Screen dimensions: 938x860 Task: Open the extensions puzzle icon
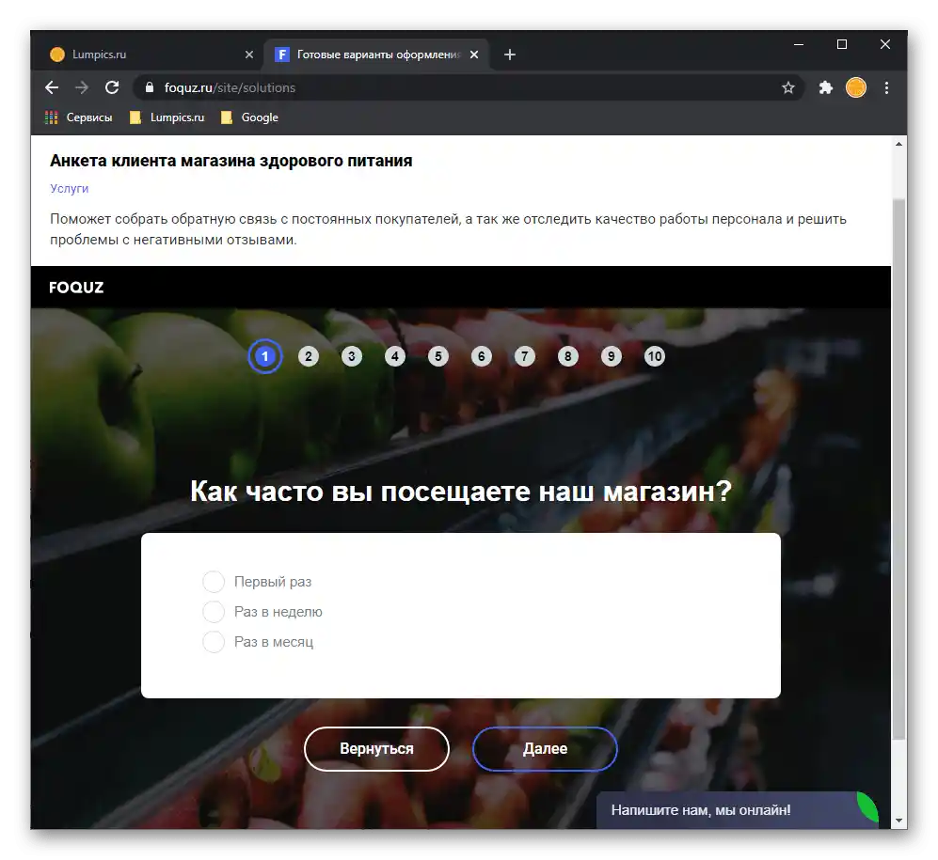(x=825, y=87)
